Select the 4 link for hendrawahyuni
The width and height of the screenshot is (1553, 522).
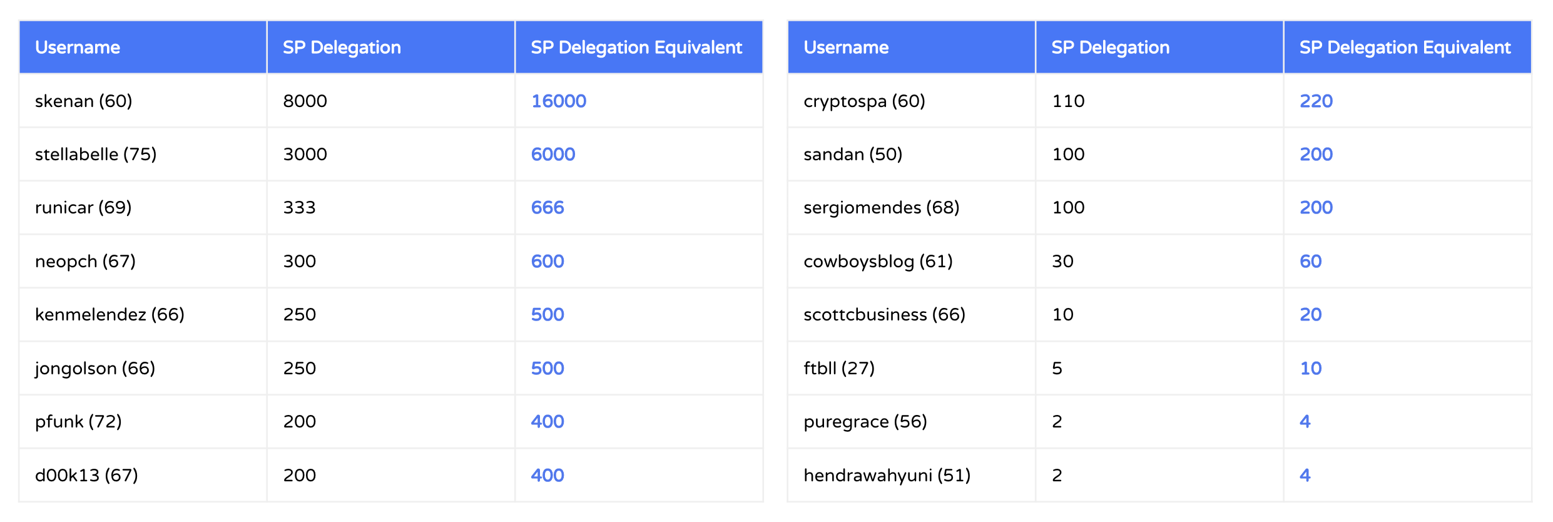tap(1305, 475)
